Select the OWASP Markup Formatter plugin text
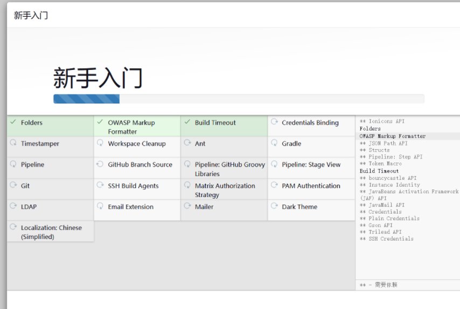Viewport: 460px width, 309px height. point(131,127)
